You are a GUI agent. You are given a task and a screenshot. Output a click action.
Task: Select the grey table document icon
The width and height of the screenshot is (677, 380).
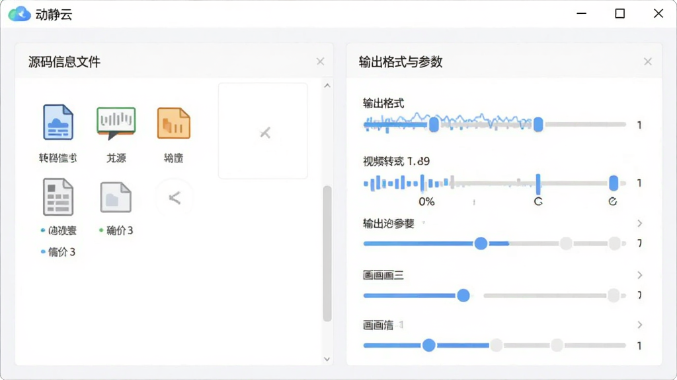point(58,197)
